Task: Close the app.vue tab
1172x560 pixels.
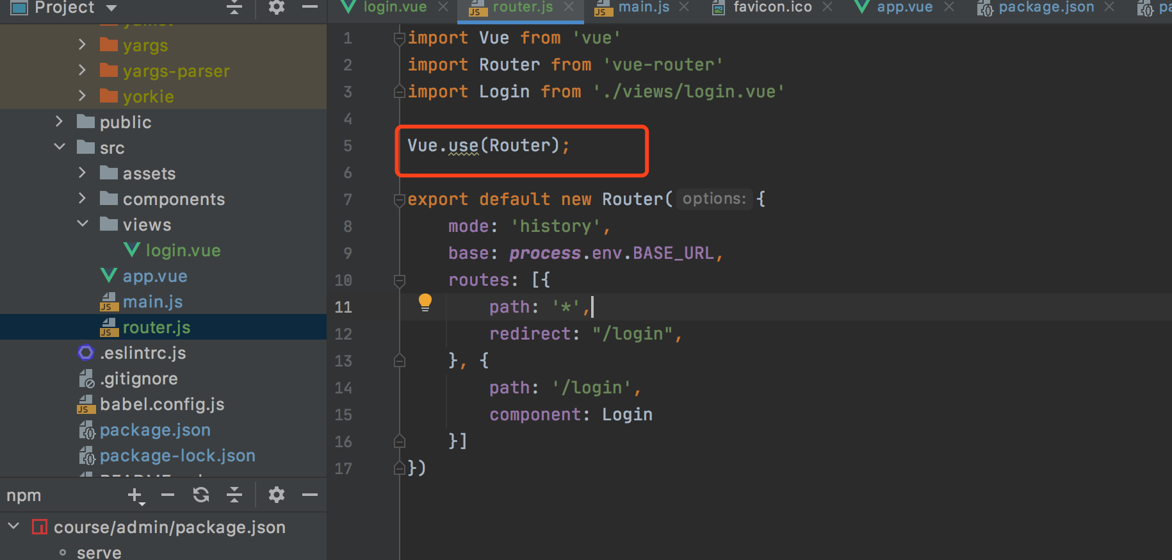Action: (949, 7)
